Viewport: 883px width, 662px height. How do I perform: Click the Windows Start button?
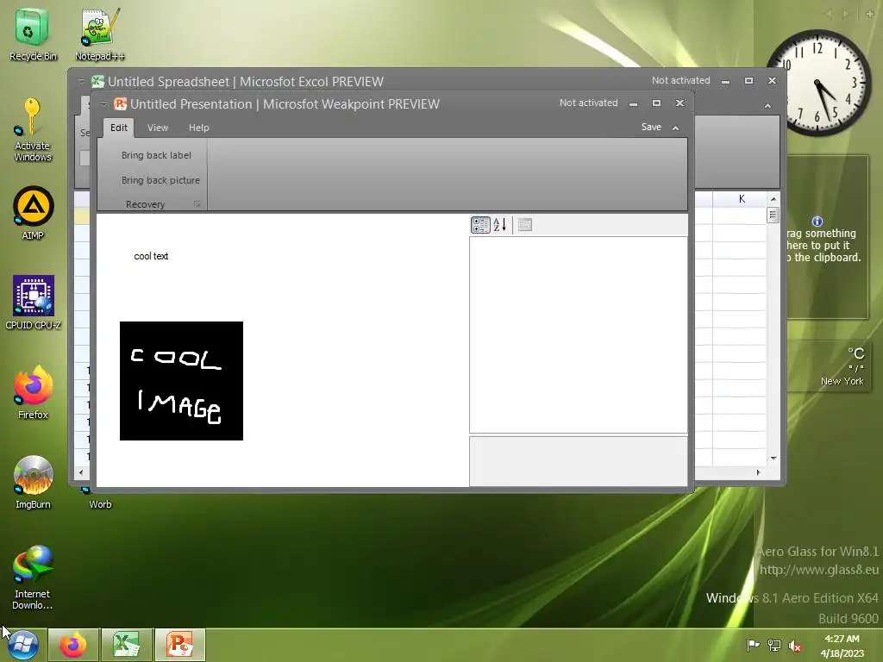coord(23,645)
